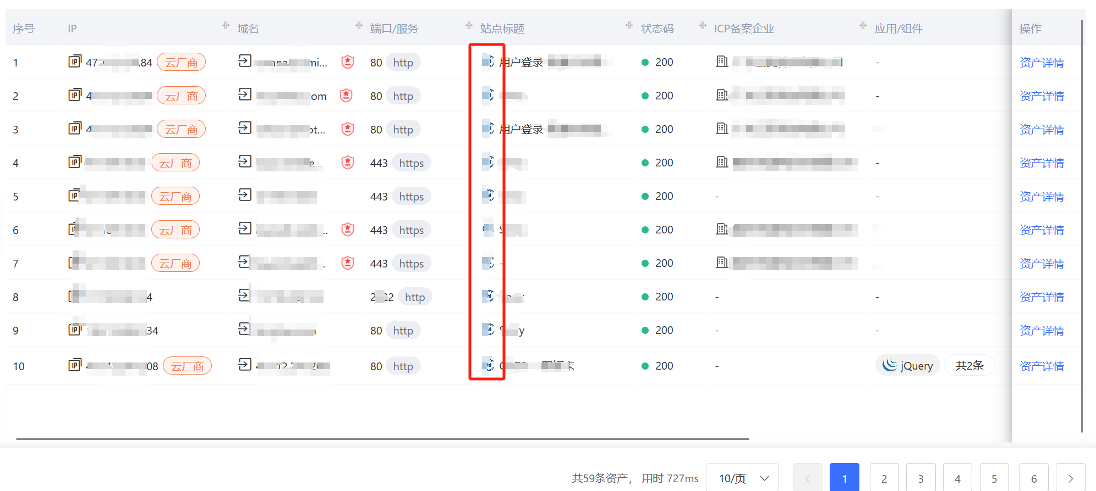This screenshot has height=491, width=1096.
Task: Click the jQuery logo icon in row 10
Action: [890, 365]
